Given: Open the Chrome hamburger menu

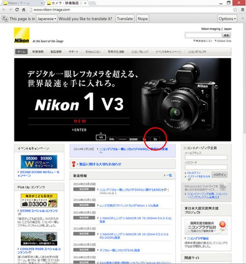Looking at the screenshot, I should pos(243,10).
